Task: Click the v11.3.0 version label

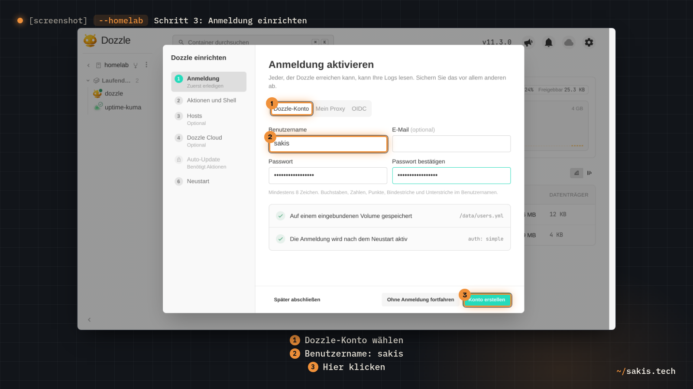Action: click(497, 42)
